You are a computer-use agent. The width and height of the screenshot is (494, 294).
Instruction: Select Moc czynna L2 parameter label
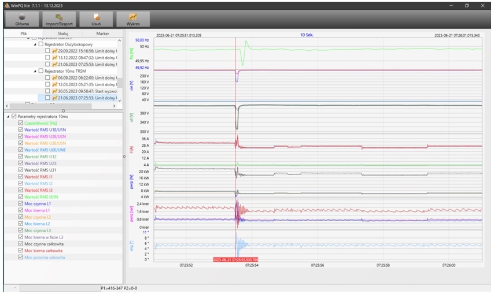click(x=38, y=217)
